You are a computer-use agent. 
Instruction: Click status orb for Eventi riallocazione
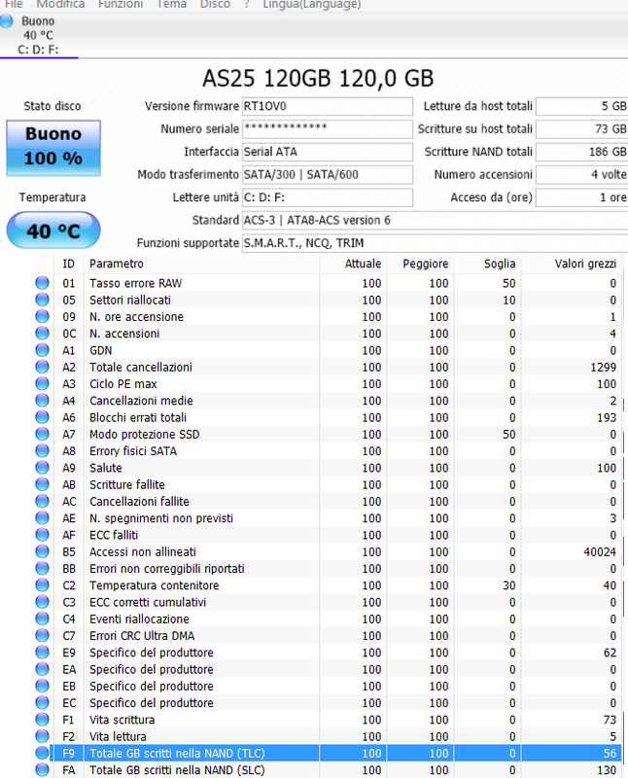pyautogui.click(x=42, y=619)
